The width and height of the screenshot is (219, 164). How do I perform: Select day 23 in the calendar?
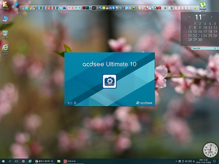[200, 36]
